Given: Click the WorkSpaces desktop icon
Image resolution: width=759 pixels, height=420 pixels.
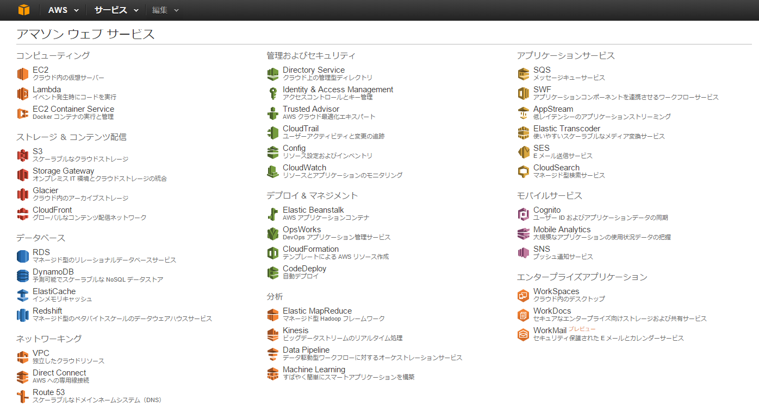Looking at the screenshot, I should point(523,295).
